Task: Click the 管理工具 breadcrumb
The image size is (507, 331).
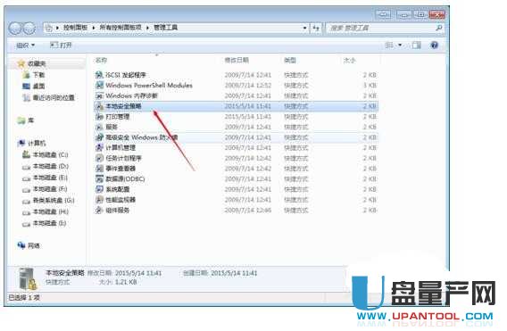Action: pos(165,28)
